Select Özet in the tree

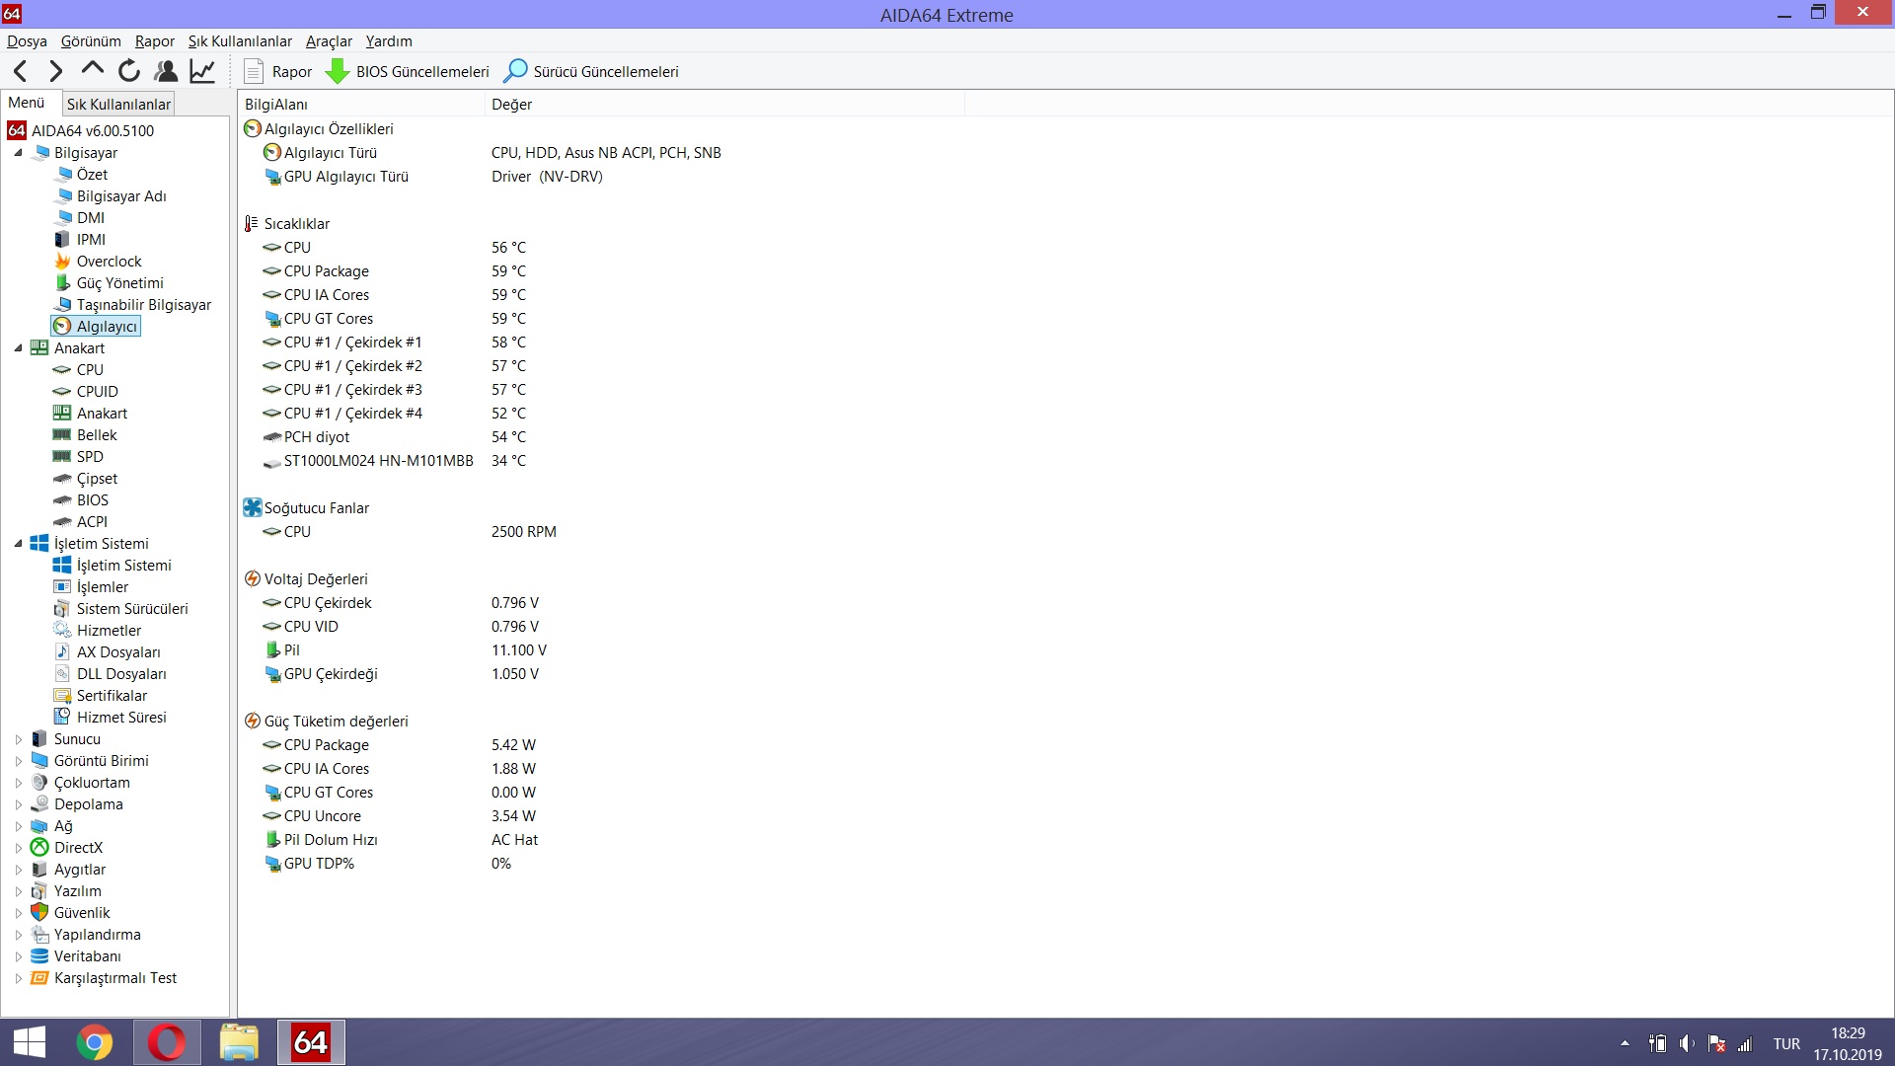(92, 175)
